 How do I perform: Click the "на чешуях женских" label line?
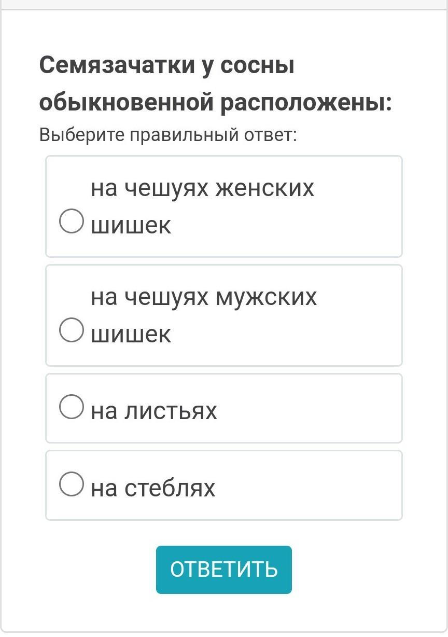(203, 188)
